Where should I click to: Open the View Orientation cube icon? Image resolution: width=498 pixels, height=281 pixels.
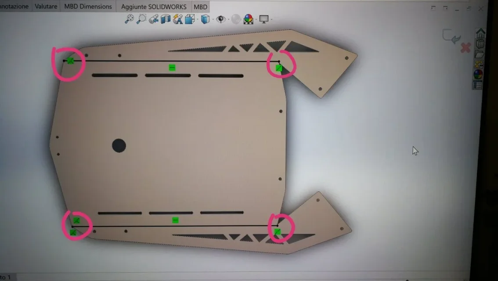(190, 19)
